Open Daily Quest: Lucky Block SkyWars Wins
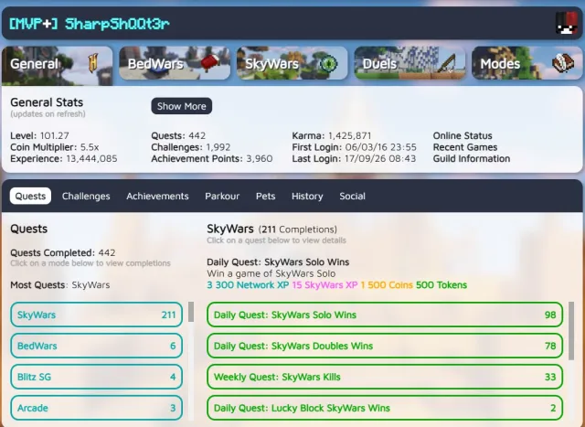Viewport: 585px width, 427px height. tap(385, 408)
